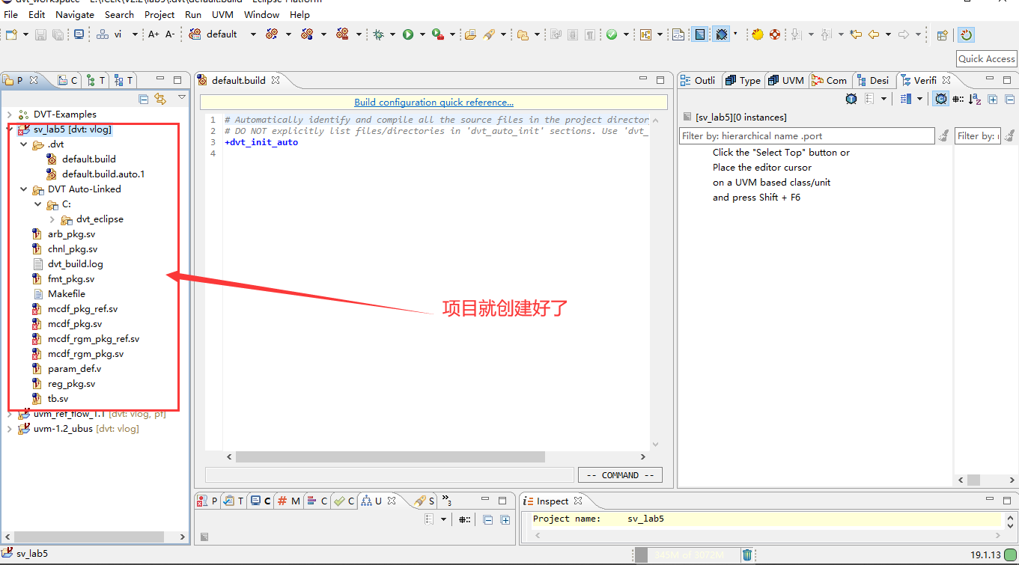Toggle the Link with Editor icon in Project Explorer
The width and height of the screenshot is (1019, 565).
coord(160,97)
